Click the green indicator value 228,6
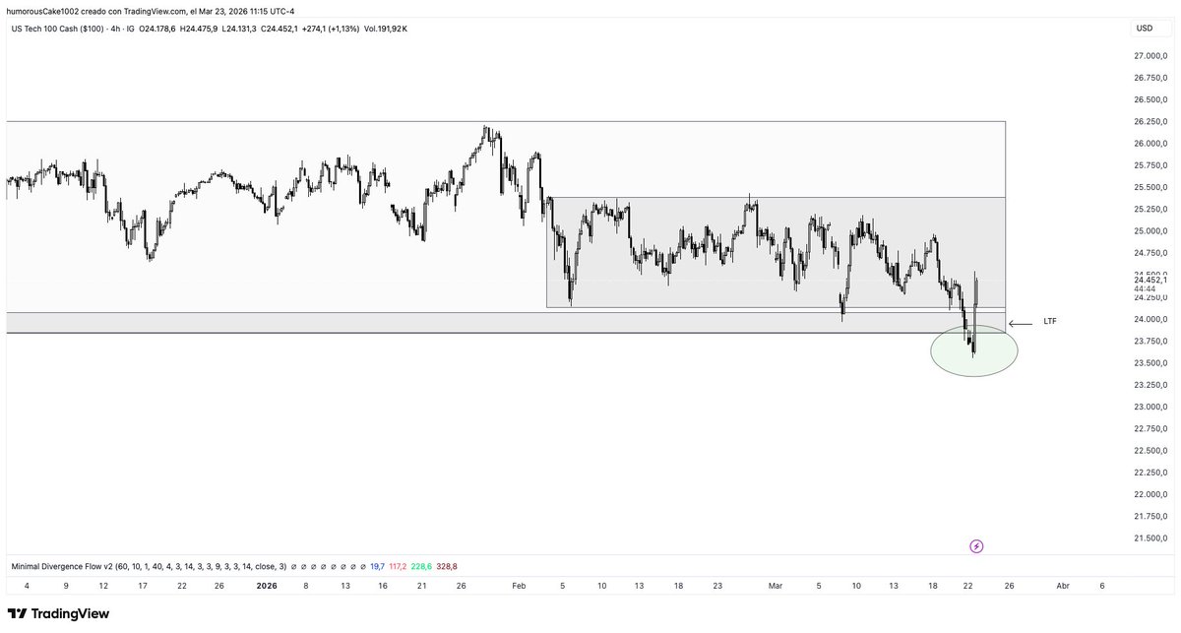 click(422, 566)
